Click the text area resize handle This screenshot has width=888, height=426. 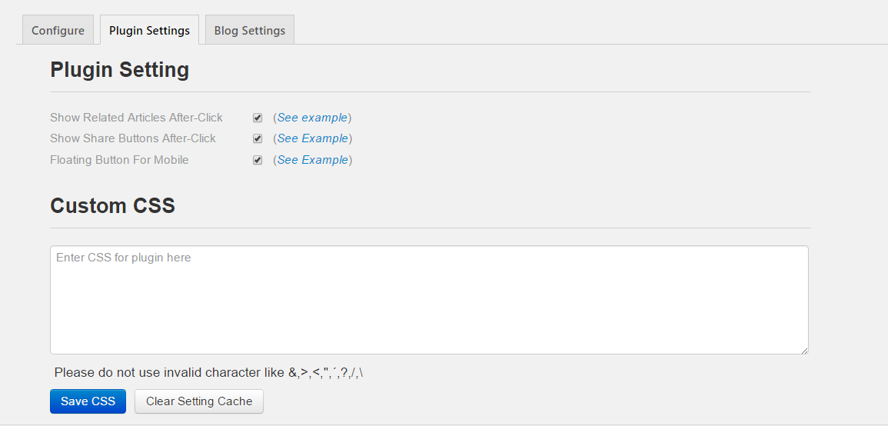click(804, 350)
